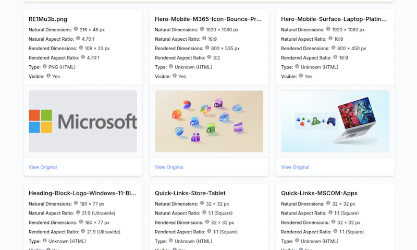Click Type info icon in Quick-Links-Store-Tablet card

(171, 241)
